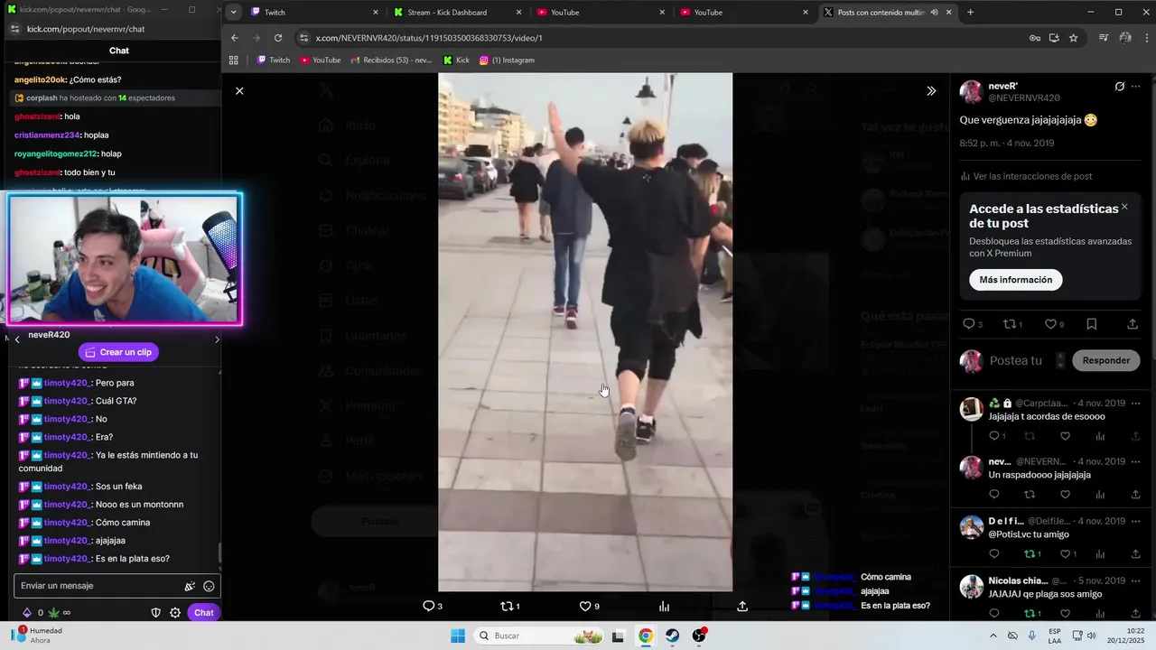1156x650 pixels.
Task: Go back in the browser
Action: (x=235, y=38)
